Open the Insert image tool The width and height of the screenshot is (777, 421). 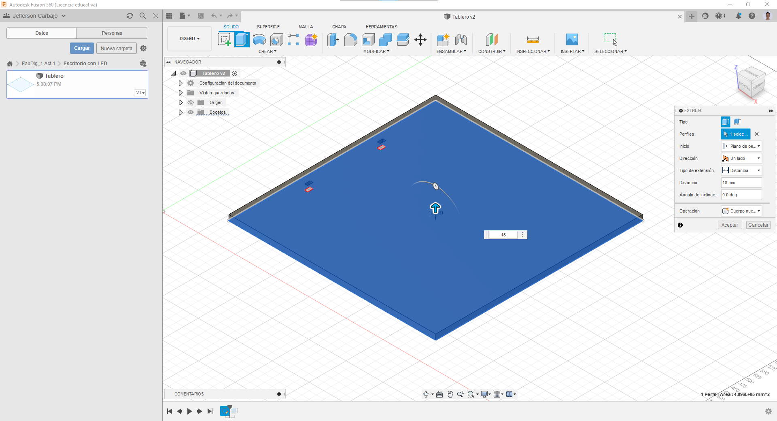572,40
